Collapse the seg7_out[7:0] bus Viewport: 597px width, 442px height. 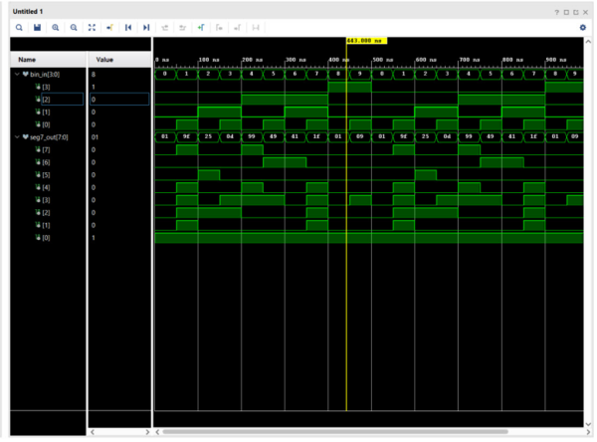point(17,136)
